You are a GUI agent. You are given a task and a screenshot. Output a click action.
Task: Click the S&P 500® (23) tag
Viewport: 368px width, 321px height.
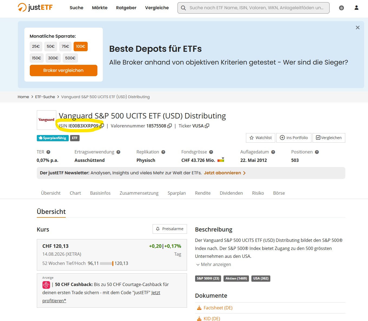tap(208, 278)
